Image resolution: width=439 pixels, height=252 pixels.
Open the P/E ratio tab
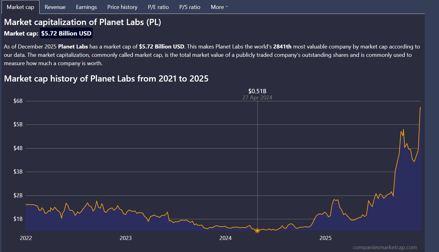pos(158,7)
